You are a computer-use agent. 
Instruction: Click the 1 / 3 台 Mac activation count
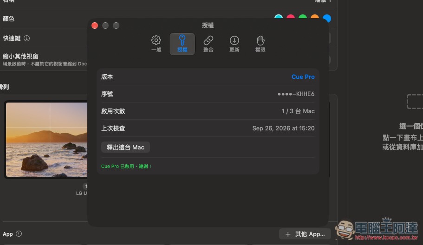(x=298, y=111)
